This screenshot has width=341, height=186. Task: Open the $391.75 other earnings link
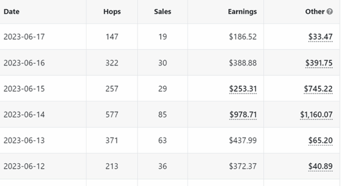click(x=319, y=63)
